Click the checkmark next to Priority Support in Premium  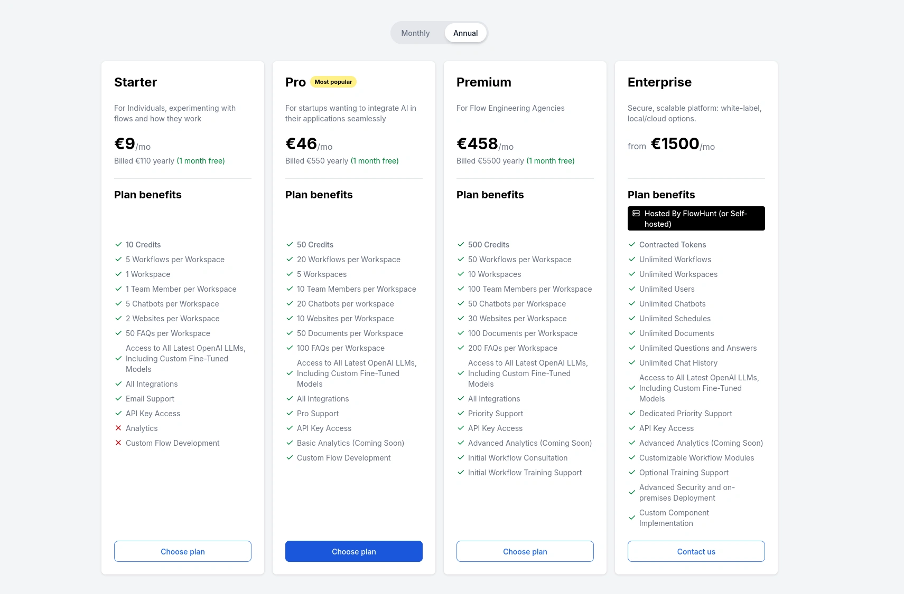click(460, 413)
